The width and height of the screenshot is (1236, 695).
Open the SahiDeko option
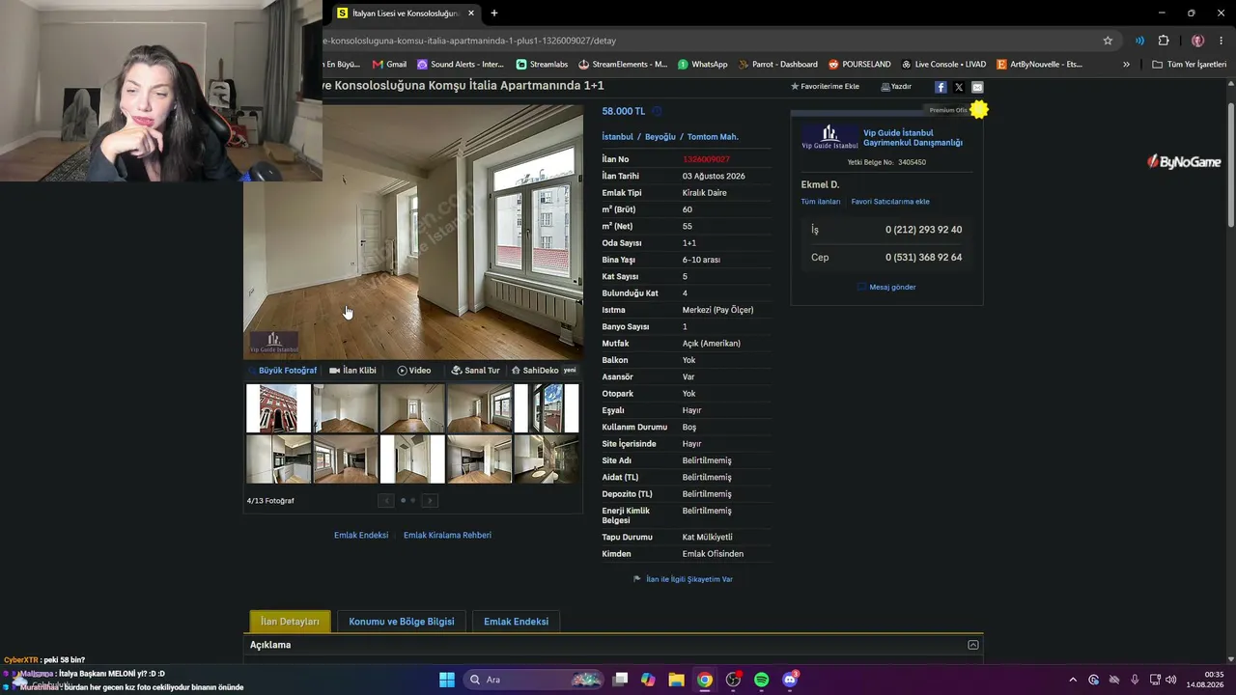point(544,371)
